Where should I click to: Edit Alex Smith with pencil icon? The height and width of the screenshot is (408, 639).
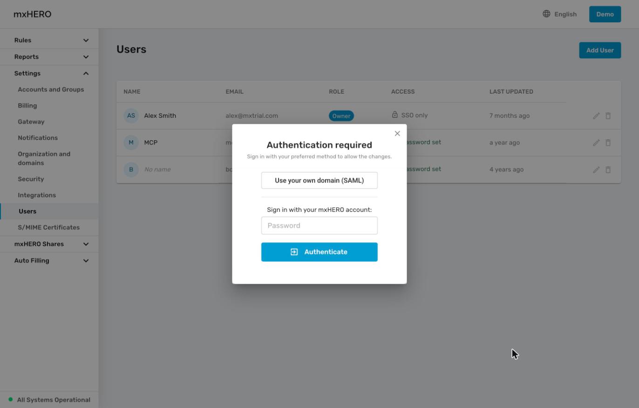[x=596, y=116]
